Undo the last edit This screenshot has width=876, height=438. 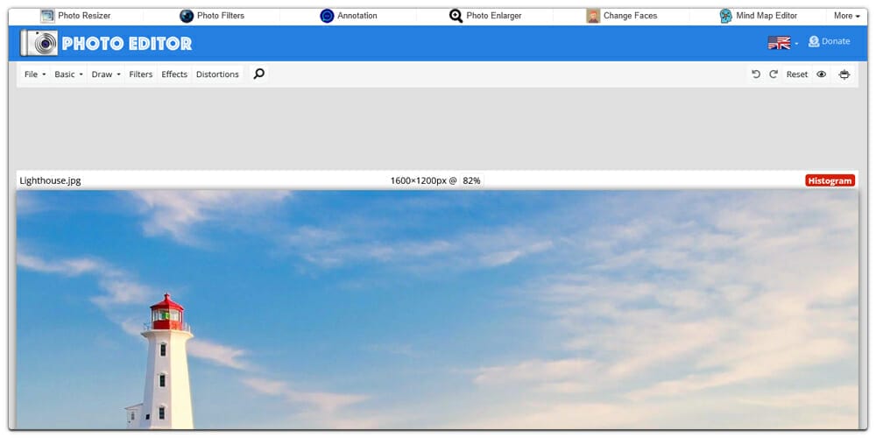pyautogui.click(x=756, y=74)
